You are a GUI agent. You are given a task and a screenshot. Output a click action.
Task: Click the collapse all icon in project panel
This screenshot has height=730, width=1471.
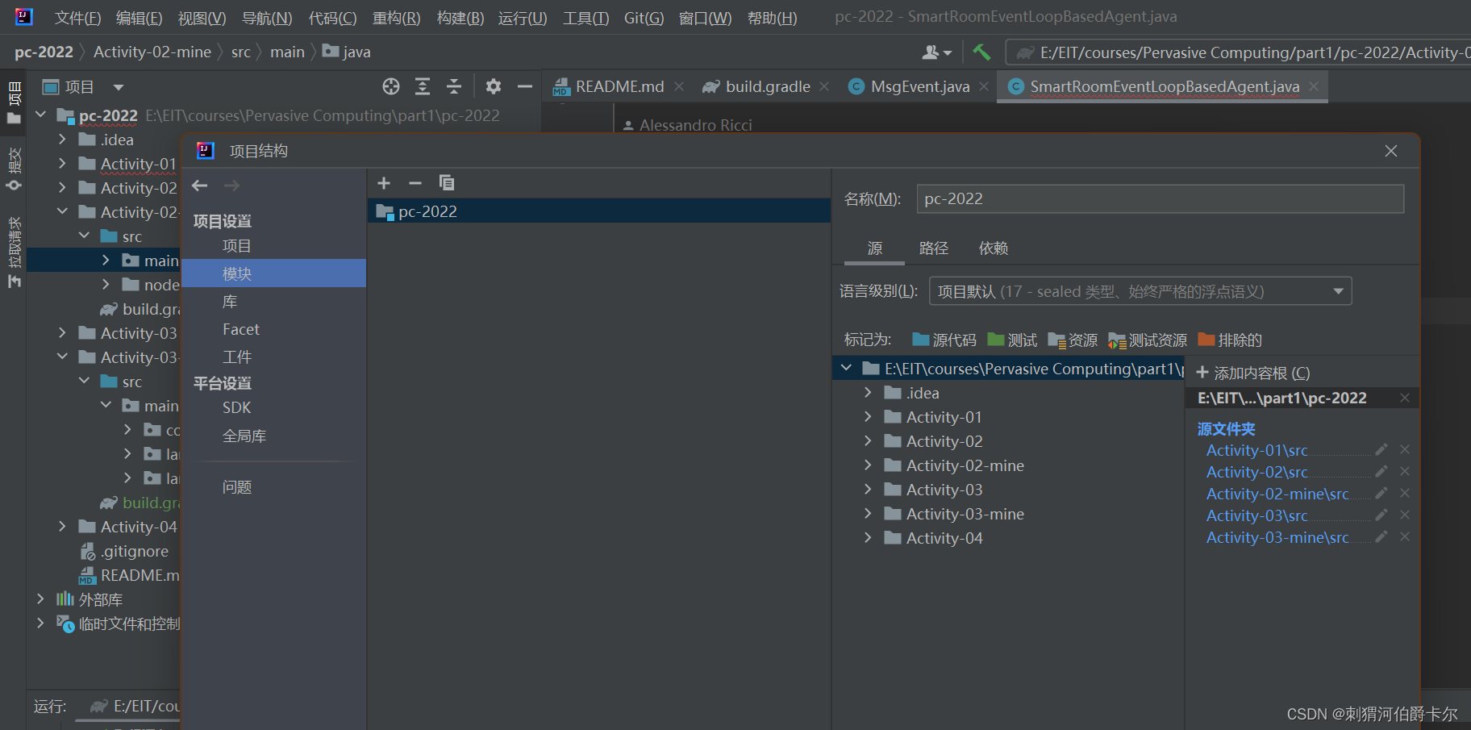click(454, 86)
